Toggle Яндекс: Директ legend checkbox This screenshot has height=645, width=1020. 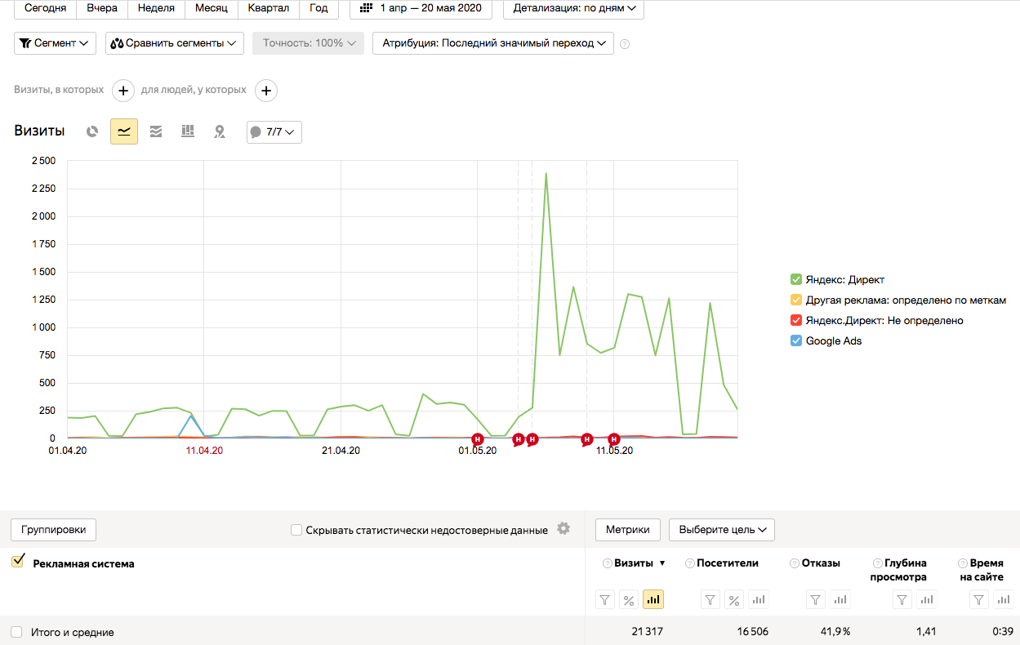[796, 279]
